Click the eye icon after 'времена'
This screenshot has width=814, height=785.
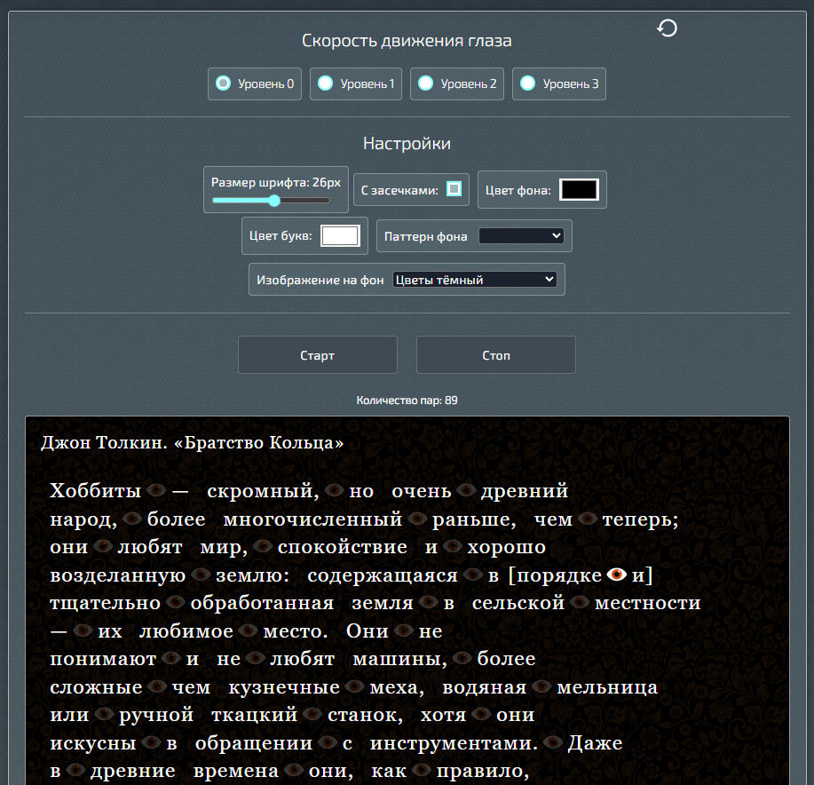294,770
